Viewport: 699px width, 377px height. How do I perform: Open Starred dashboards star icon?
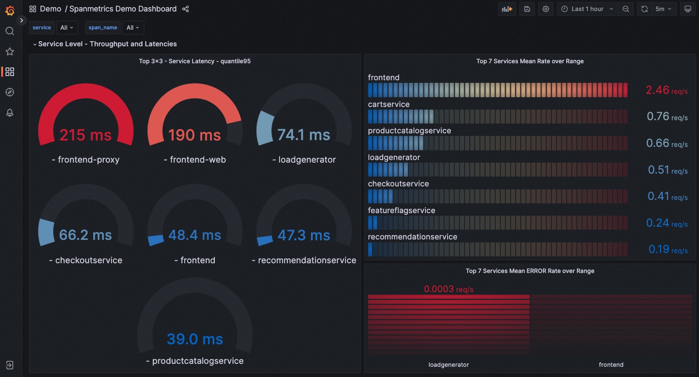pos(10,51)
